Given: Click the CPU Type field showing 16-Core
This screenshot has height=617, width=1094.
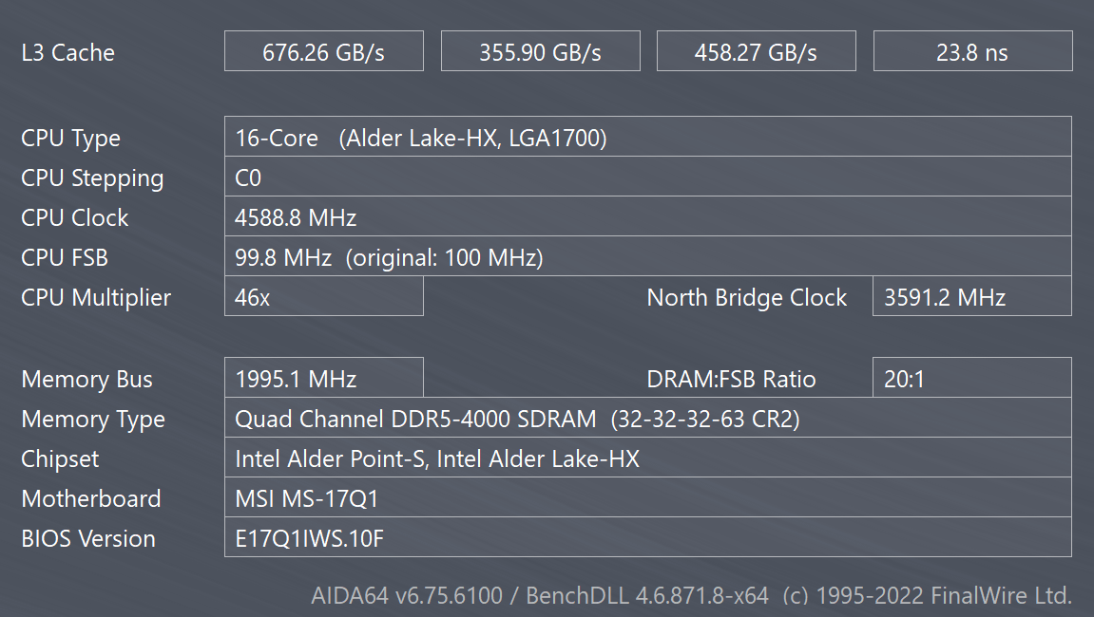Looking at the screenshot, I should 647,138.
